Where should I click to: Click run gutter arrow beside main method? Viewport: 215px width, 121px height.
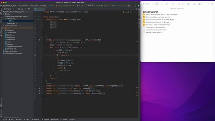(x=38, y=19)
